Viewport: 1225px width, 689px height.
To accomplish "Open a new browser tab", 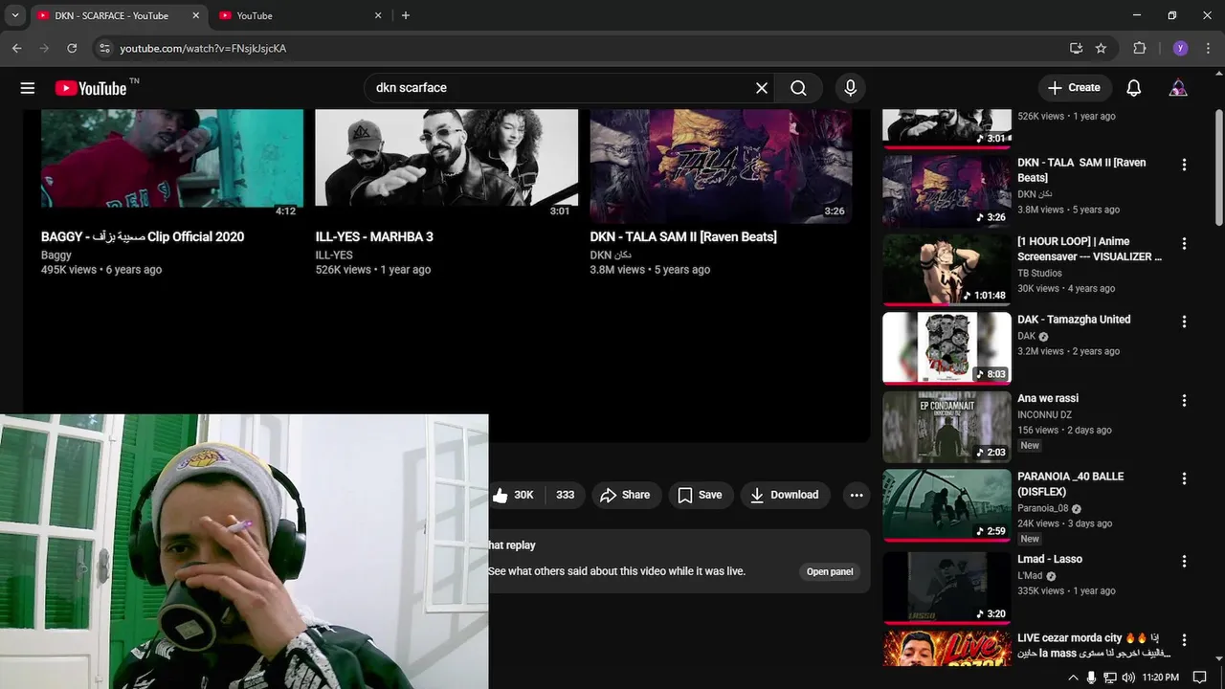I will [406, 15].
